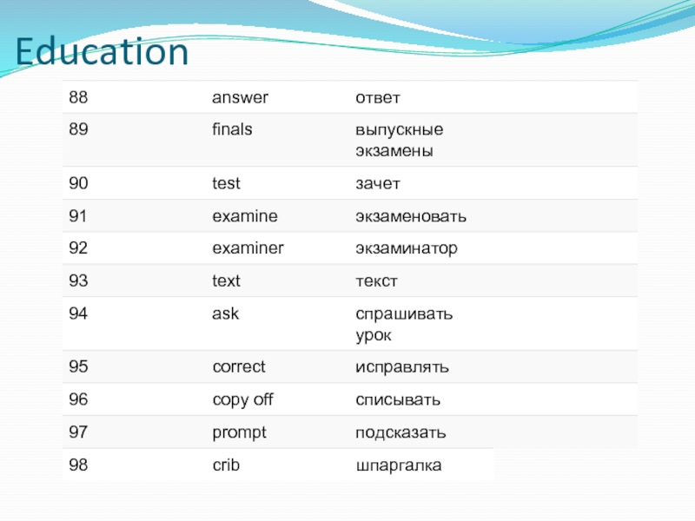Viewport: 695px width, 521px height.
Task: Select the word 'finals'
Action: [232, 129]
